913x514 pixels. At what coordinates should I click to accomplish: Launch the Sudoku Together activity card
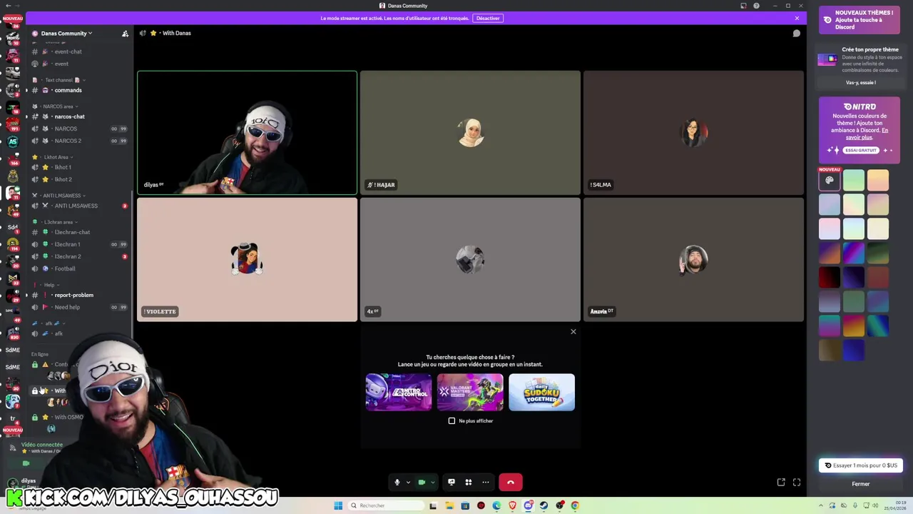point(541,392)
